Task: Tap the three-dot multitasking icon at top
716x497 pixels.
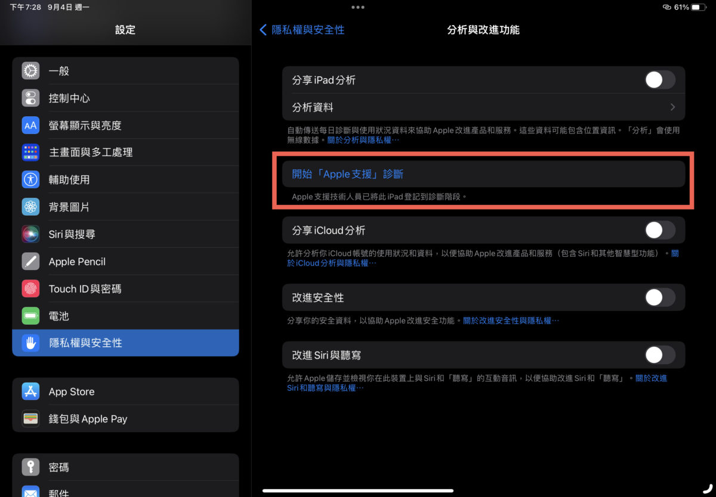Action: click(358, 7)
